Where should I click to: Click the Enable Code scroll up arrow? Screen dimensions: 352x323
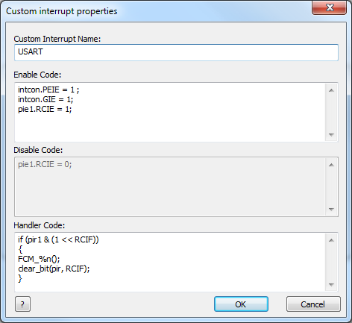tap(331, 90)
